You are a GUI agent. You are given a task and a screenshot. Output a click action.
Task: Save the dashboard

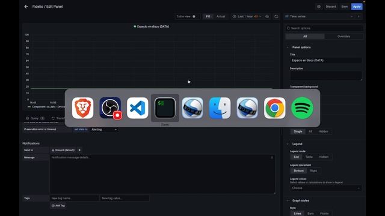345,7
